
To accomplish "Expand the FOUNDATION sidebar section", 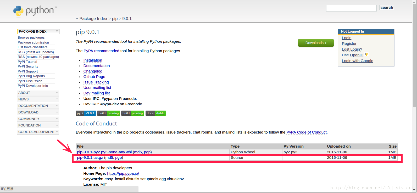I will tap(38, 125).
